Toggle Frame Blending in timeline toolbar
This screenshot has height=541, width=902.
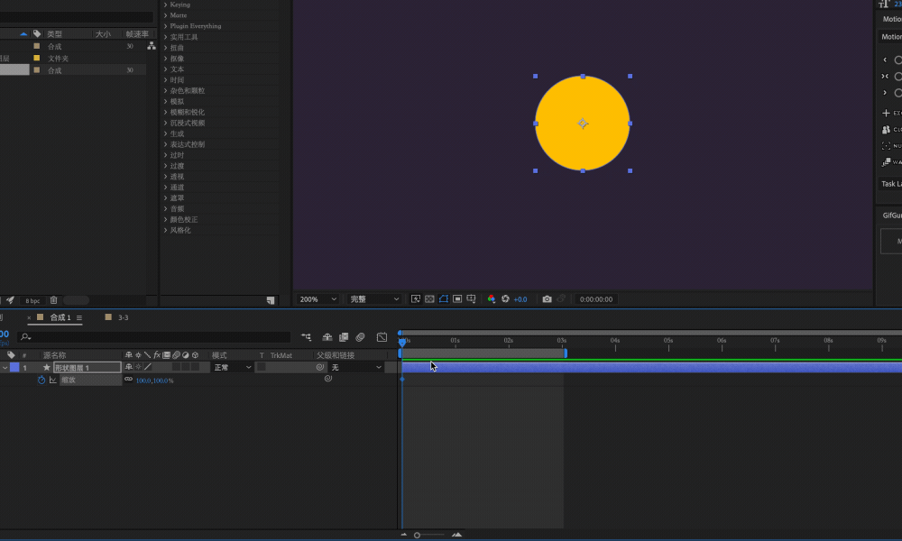pos(344,337)
